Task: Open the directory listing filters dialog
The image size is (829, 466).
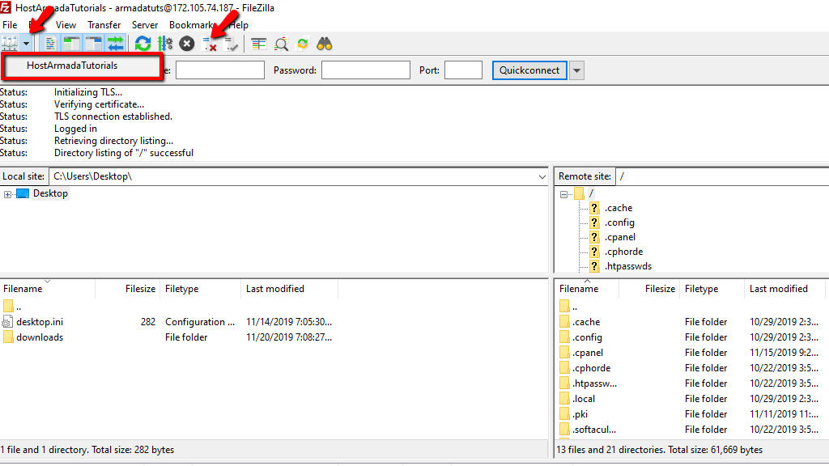Action: [x=258, y=44]
